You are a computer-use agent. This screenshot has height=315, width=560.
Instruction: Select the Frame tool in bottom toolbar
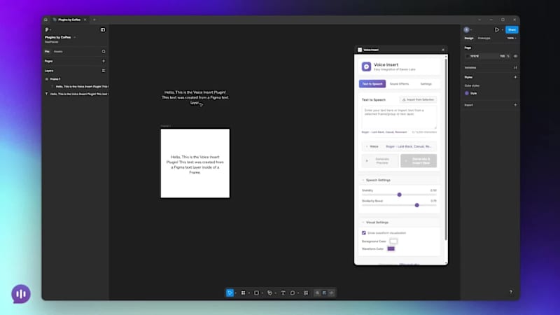(243, 293)
